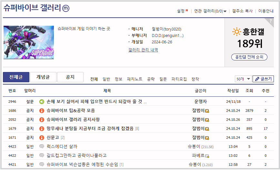The height and width of the screenshot is (170, 280).
Task: Select the 질문 category filter
Action: (163, 79)
